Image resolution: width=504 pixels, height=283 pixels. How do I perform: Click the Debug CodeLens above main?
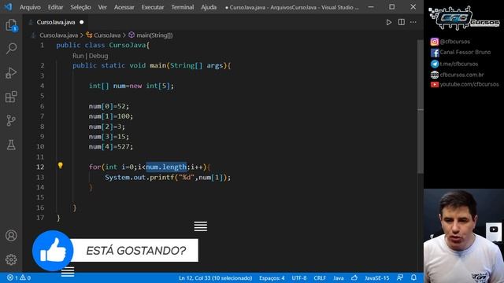98,56
